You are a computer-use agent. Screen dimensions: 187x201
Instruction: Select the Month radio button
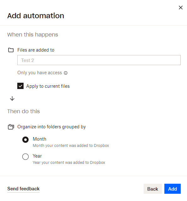tap(25, 140)
